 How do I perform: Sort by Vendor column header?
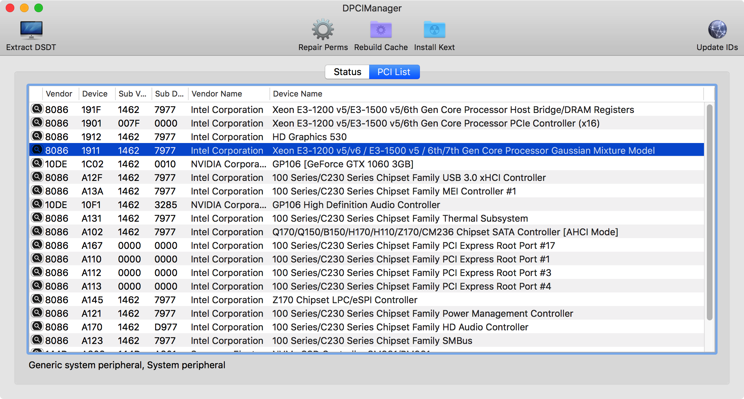pyautogui.click(x=60, y=94)
